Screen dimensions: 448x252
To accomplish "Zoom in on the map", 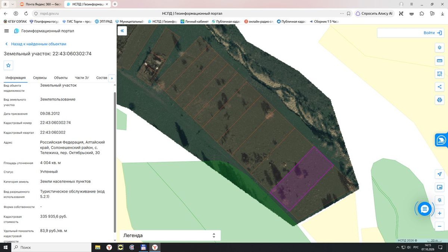I will pyautogui.click(x=439, y=213).
